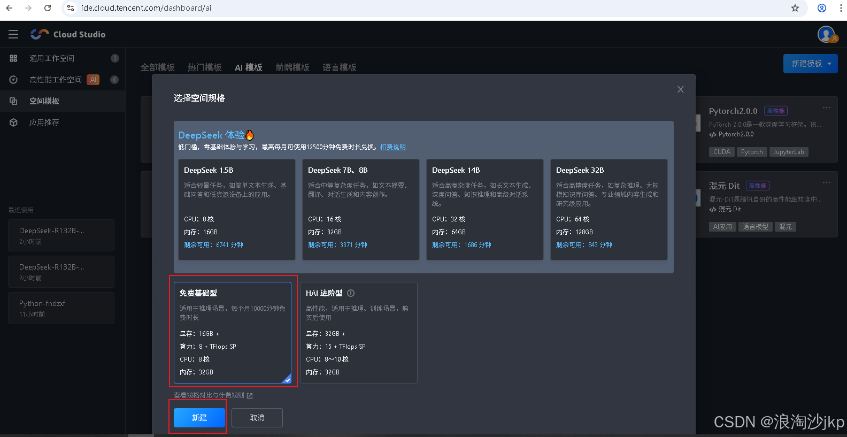This screenshot has width=847, height=437.
Task: Click the 语言模型 tag
Action: (x=756, y=227)
